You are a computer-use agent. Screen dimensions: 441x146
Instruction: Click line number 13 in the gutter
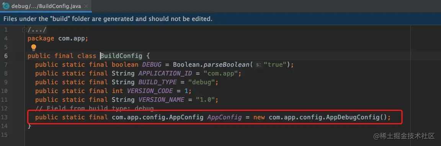pos(4,117)
